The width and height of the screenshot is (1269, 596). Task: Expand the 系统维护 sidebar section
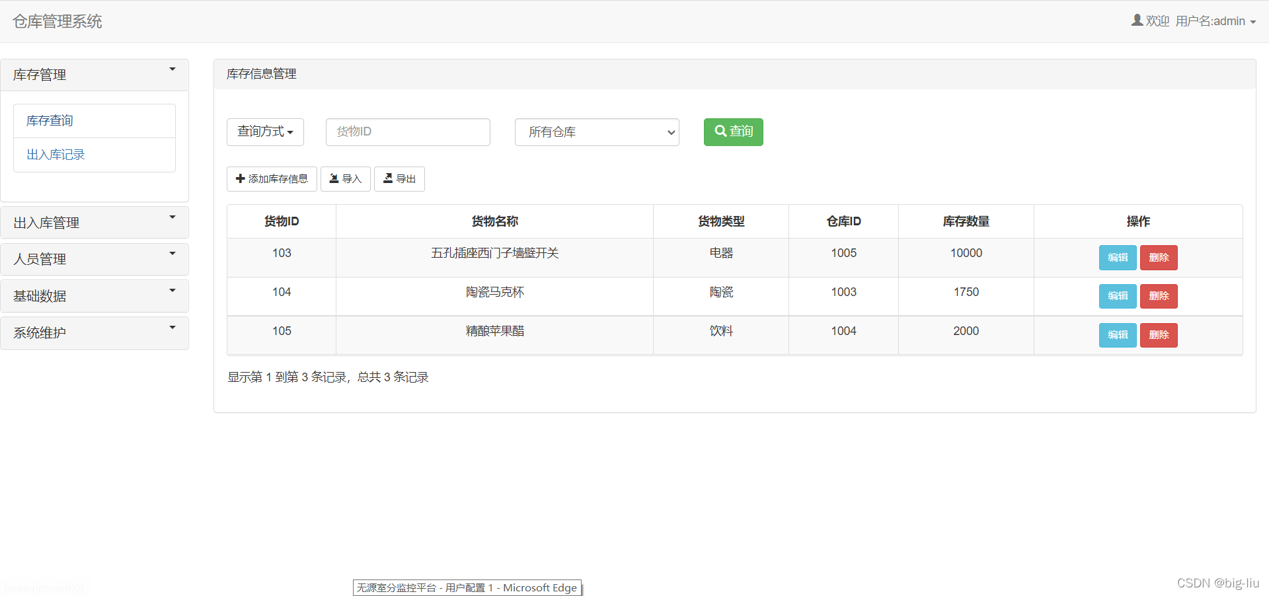coord(95,333)
